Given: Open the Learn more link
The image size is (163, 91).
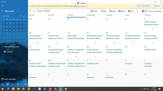Looking at the screenshot, I should tap(73, 6).
